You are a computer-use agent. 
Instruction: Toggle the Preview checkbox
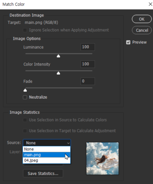128,42
